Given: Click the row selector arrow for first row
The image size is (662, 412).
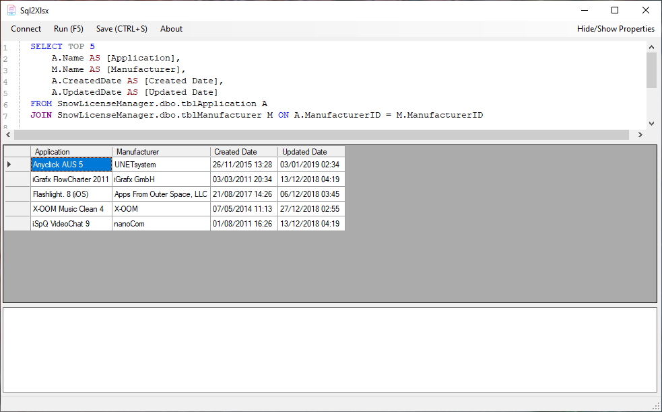Looking at the screenshot, I should point(9,165).
